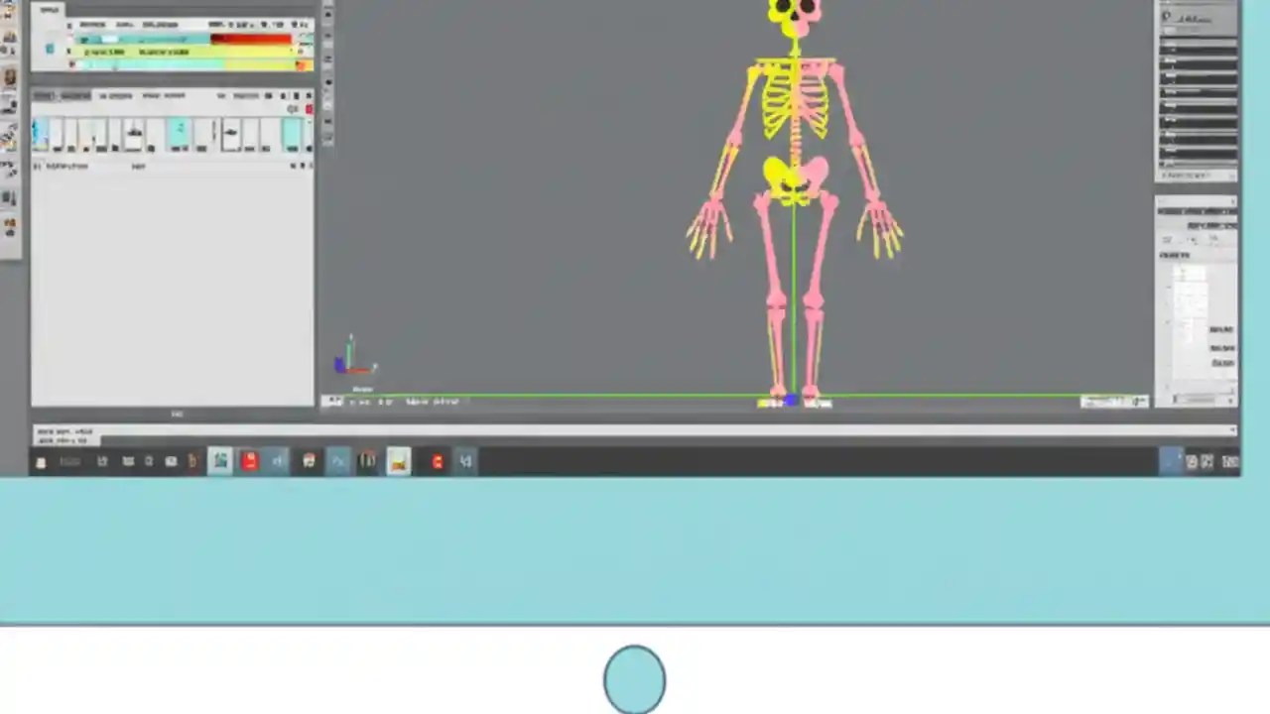Enable the checkbox at the left of the yellow track
1270x714 pixels.
point(69,52)
